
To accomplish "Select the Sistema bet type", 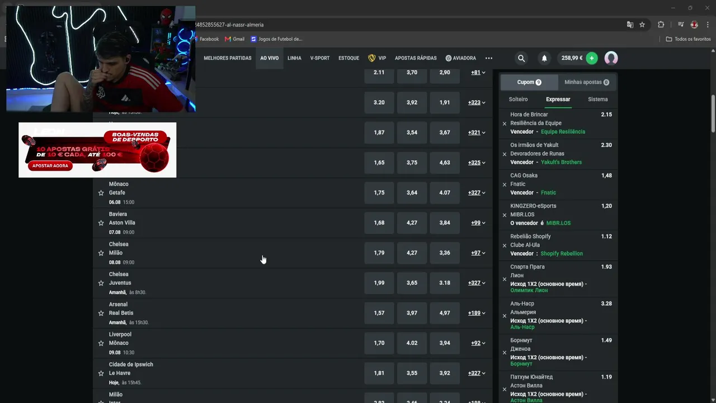I will 598,99.
